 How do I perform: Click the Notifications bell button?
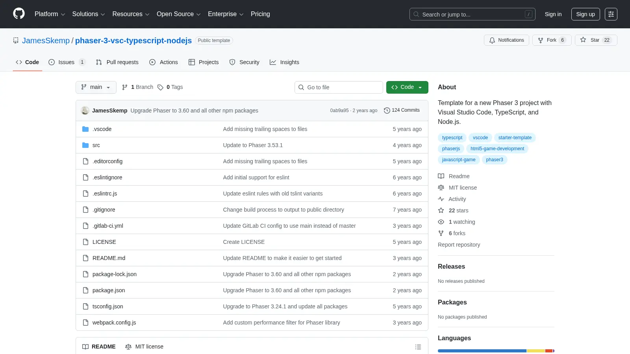pos(506,40)
